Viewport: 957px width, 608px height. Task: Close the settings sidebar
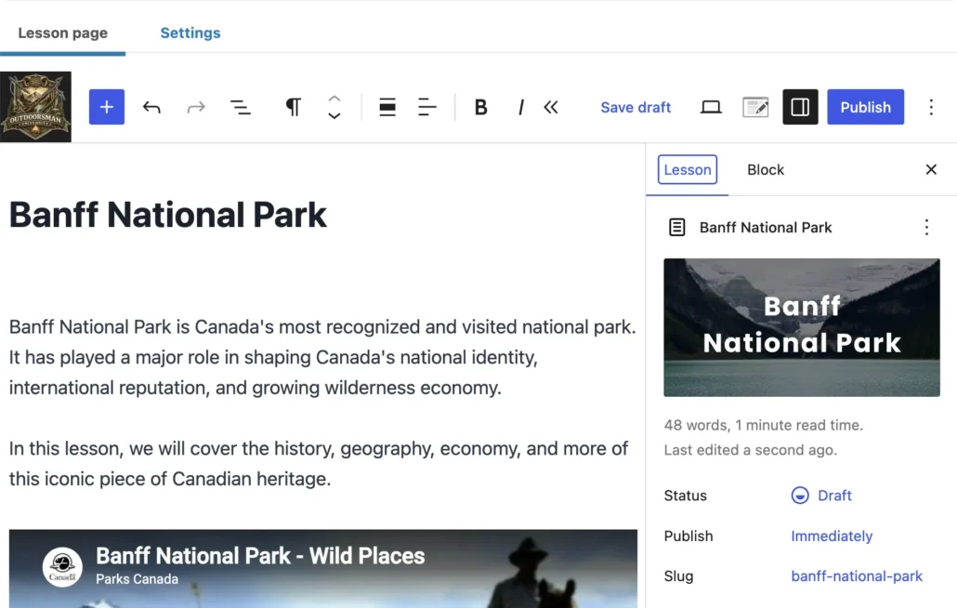coord(931,170)
